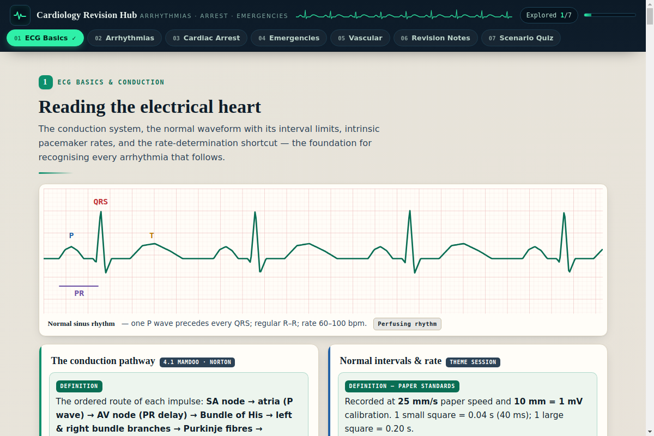Click the ECG BASICS & CONDUCTION label
This screenshot has width=654, height=436.
(x=111, y=82)
